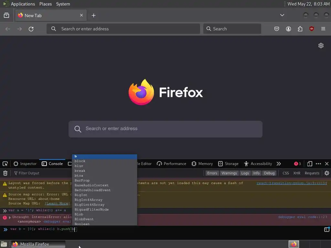
Task: Expand the Uncaught InternalError message arrow
Action: (10, 217)
